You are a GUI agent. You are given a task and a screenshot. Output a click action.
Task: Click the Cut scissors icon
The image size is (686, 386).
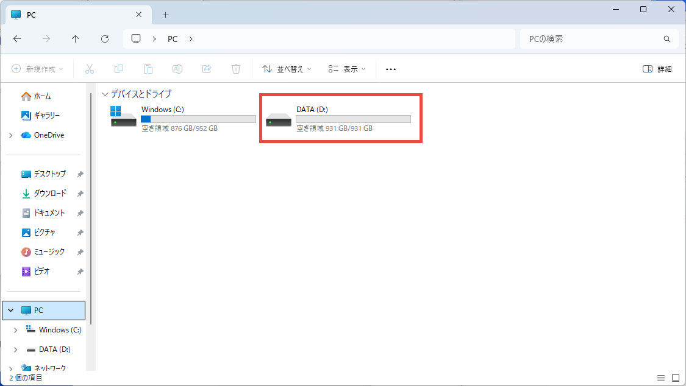90,69
